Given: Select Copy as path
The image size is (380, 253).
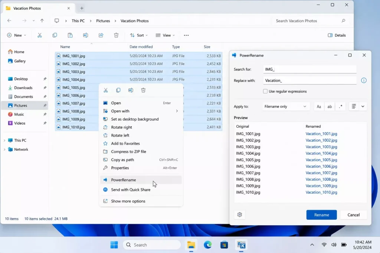Looking at the screenshot, I should 141,160.
